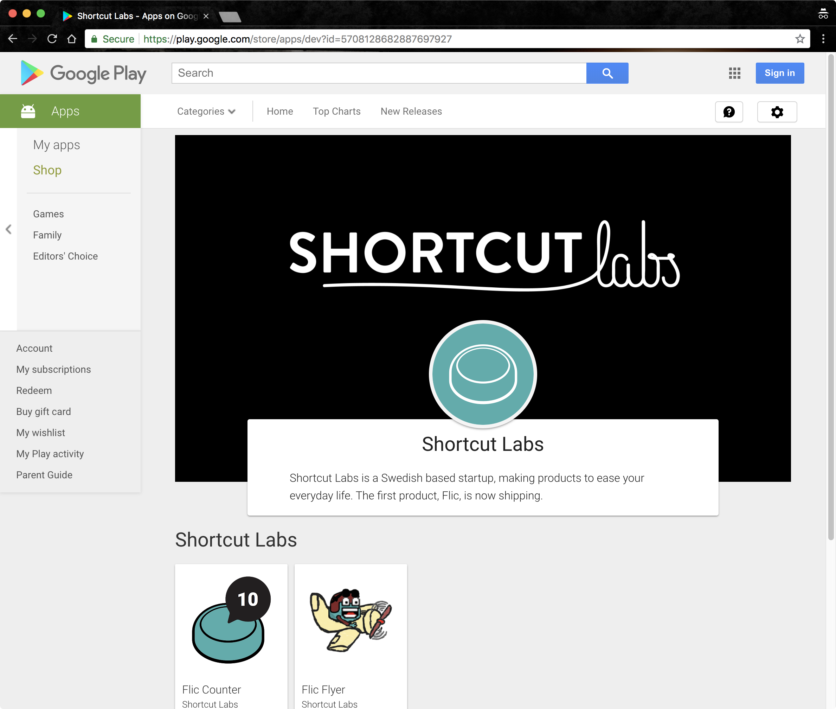This screenshot has width=836, height=709.
Task: Open My apps in sidebar
Action: click(x=57, y=145)
